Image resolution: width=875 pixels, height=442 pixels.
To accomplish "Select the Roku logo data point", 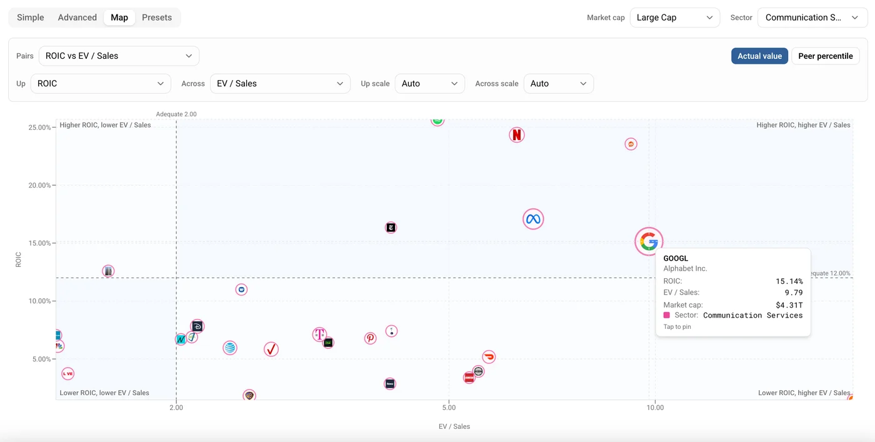I will coord(390,384).
